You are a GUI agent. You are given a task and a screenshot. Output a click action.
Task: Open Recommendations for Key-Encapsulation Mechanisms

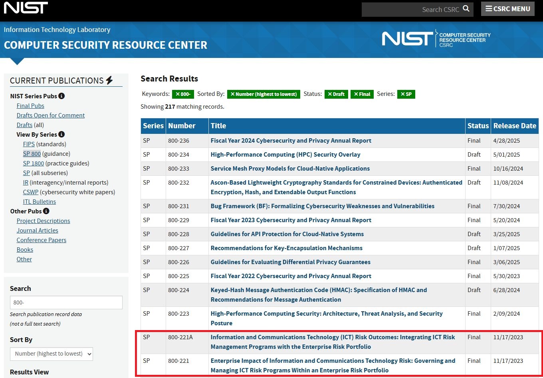pyautogui.click(x=287, y=248)
